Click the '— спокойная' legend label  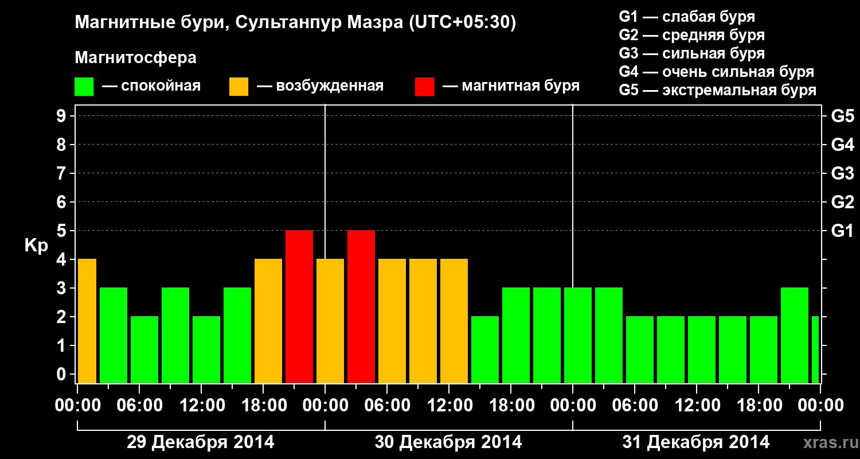[151, 86]
